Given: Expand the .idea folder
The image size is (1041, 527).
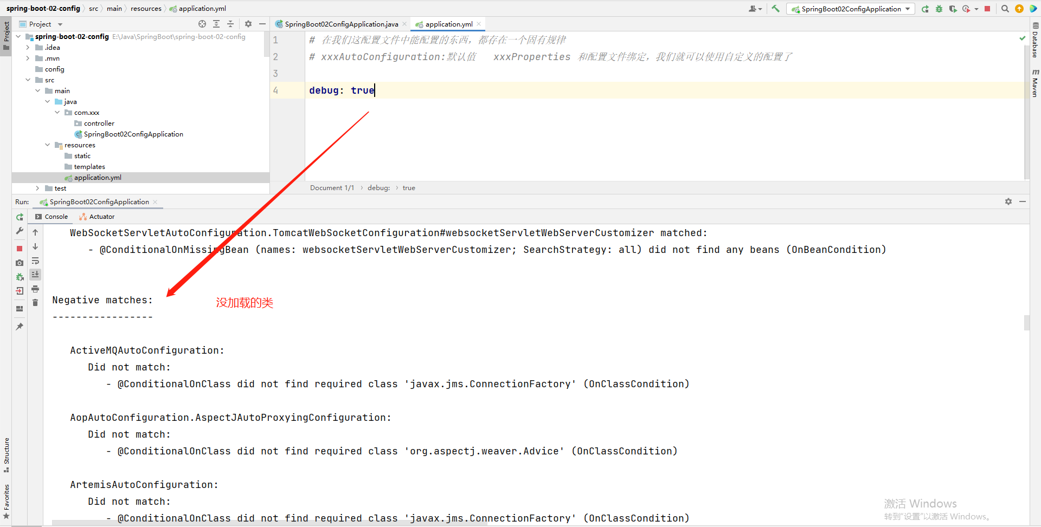Looking at the screenshot, I should (x=28, y=48).
